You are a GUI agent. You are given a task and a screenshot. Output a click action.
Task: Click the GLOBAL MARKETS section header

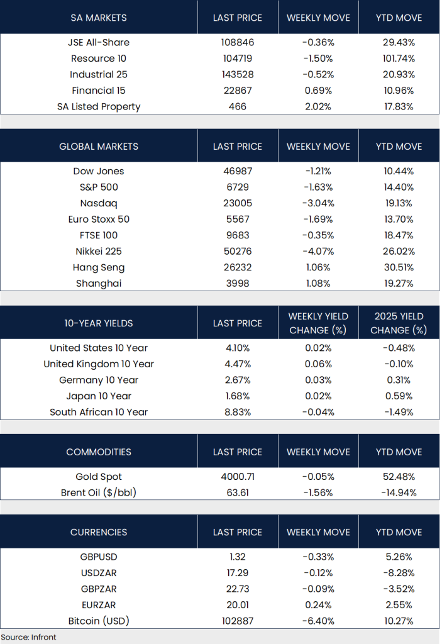point(99,147)
